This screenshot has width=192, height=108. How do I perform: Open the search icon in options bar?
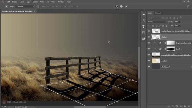point(188,7)
